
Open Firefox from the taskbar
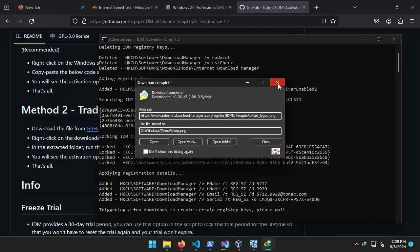(x=181, y=244)
